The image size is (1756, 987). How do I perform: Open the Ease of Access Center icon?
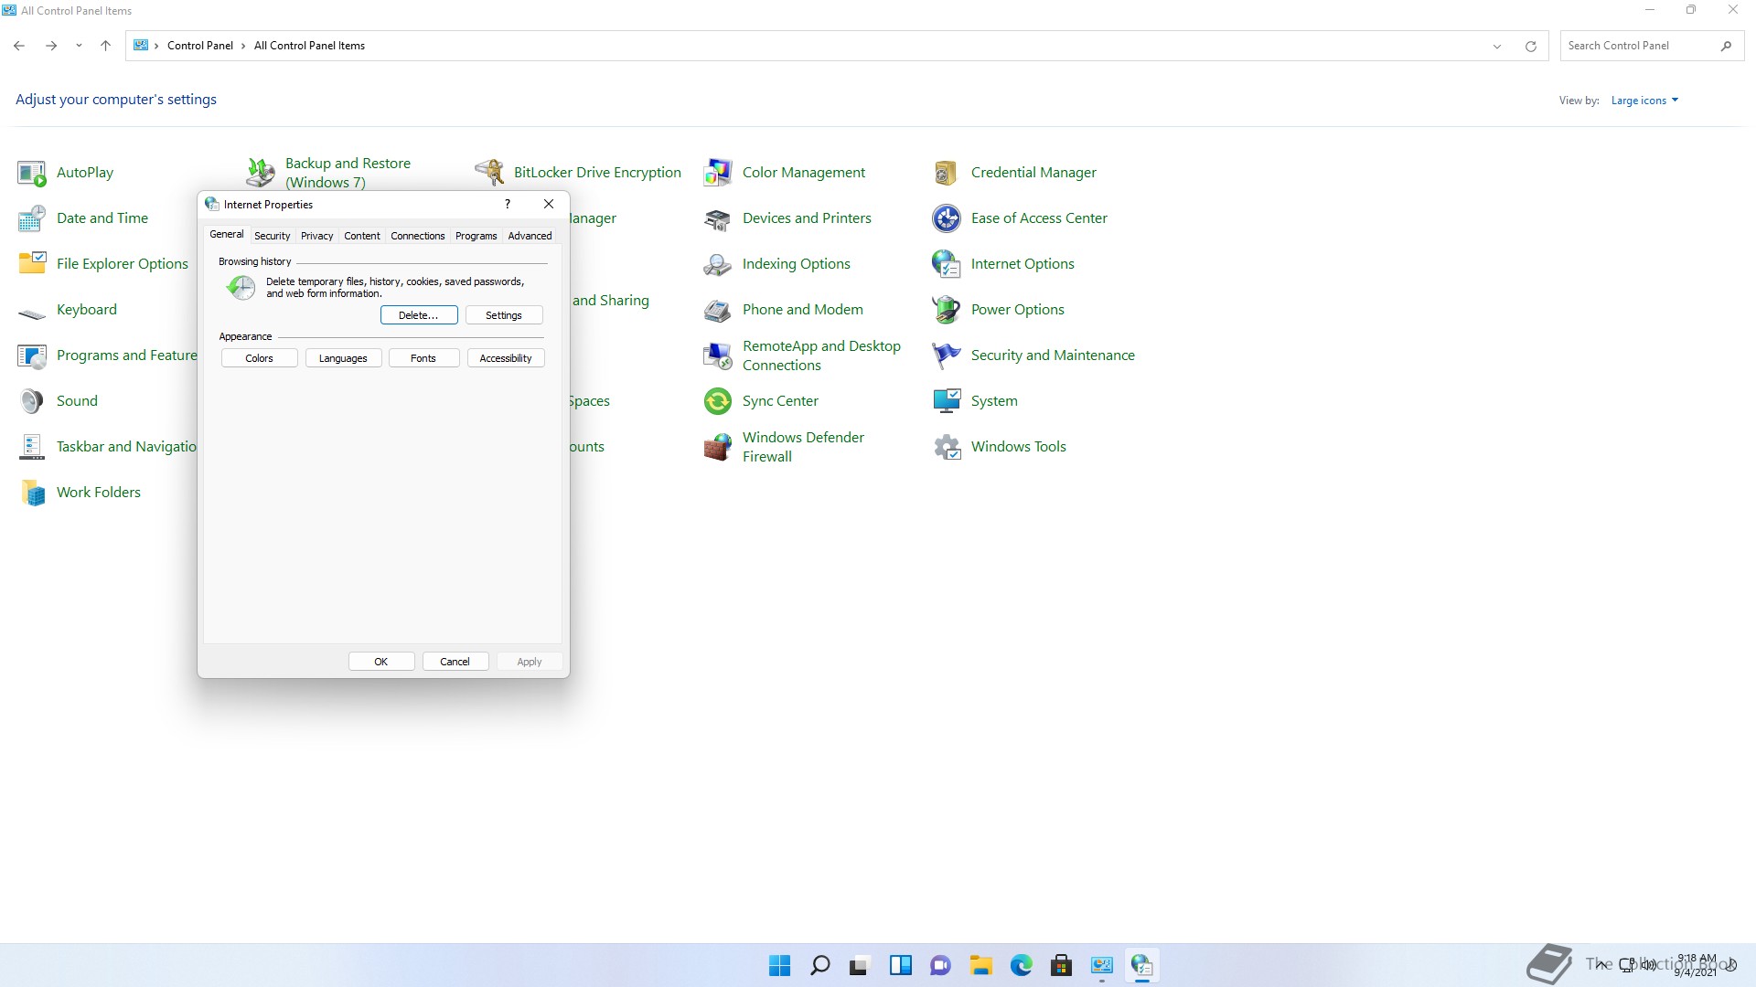click(x=947, y=218)
